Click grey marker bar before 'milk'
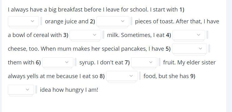 pyautogui.click(x=103, y=35)
